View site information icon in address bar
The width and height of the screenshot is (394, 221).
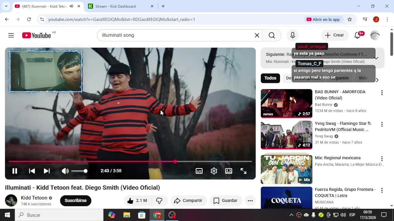(42, 19)
